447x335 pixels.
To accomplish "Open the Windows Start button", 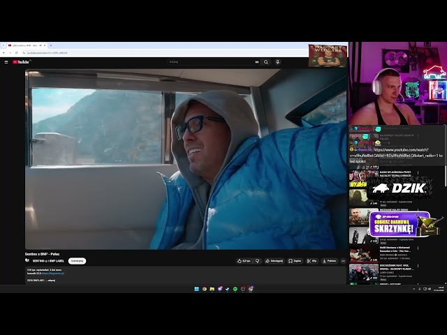I will coord(197,289).
